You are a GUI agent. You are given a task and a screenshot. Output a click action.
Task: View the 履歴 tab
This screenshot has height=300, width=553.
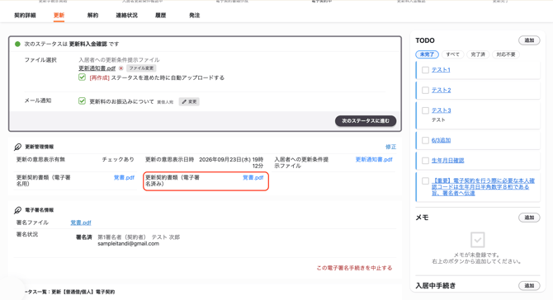click(160, 15)
